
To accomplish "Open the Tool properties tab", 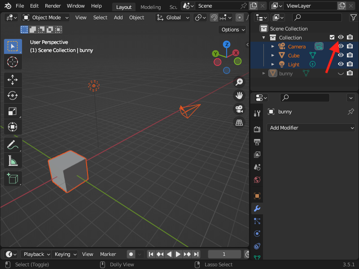I will click(257, 113).
